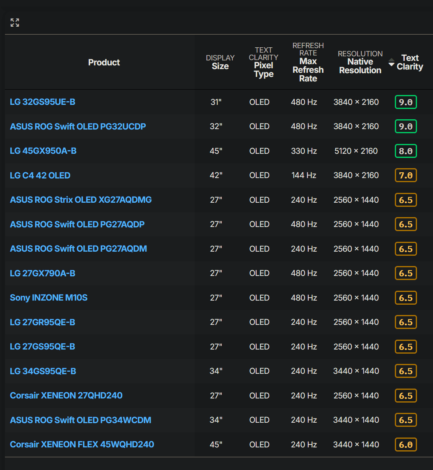
Task: Open LG 34GS95QE-B product link
Action: point(43,371)
